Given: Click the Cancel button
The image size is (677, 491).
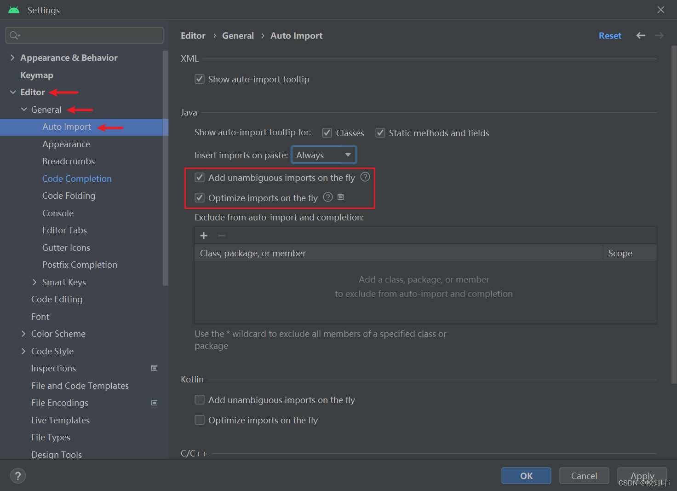Looking at the screenshot, I should [x=584, y=476].
